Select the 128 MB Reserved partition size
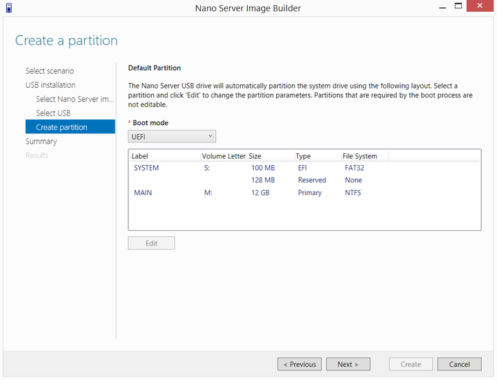The width and height of the screenshot is (497, 380). click(x=263, y=180)
